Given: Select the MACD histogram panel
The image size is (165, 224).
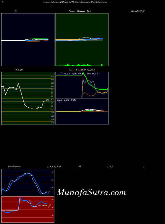Looking at the screenshot, I should coord(82,112).
